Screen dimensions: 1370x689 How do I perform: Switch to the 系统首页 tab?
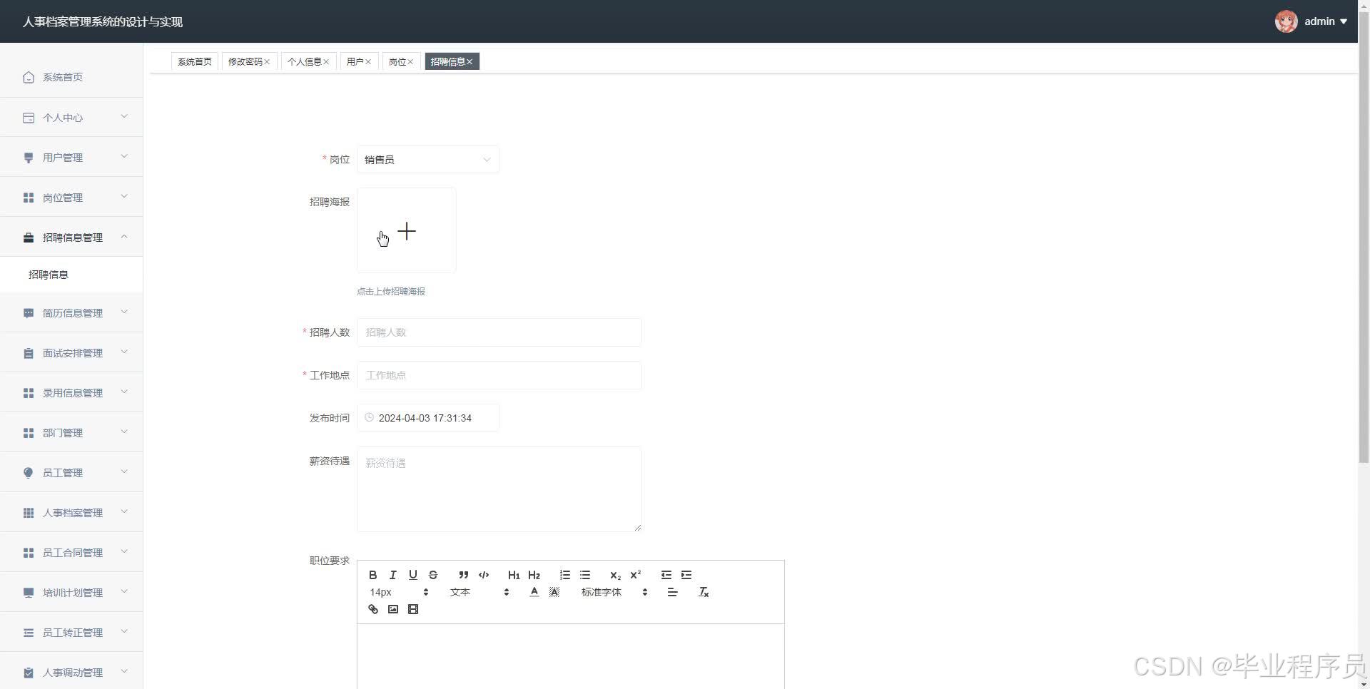(x=195, y=62)
